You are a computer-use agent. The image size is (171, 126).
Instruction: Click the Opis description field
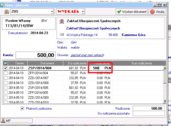click(x=116, y=42)
